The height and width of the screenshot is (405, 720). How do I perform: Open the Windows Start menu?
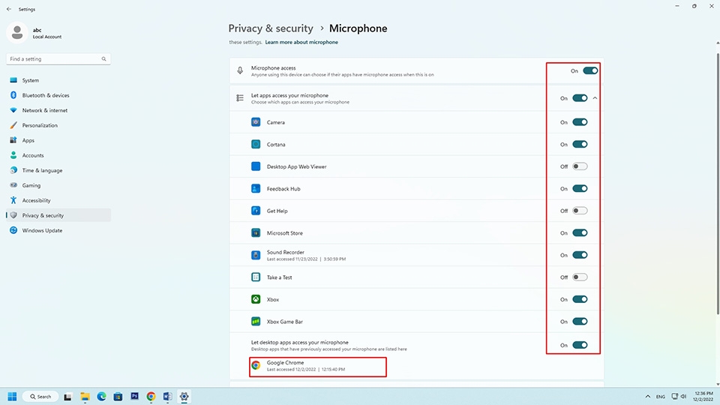(13, 396)
